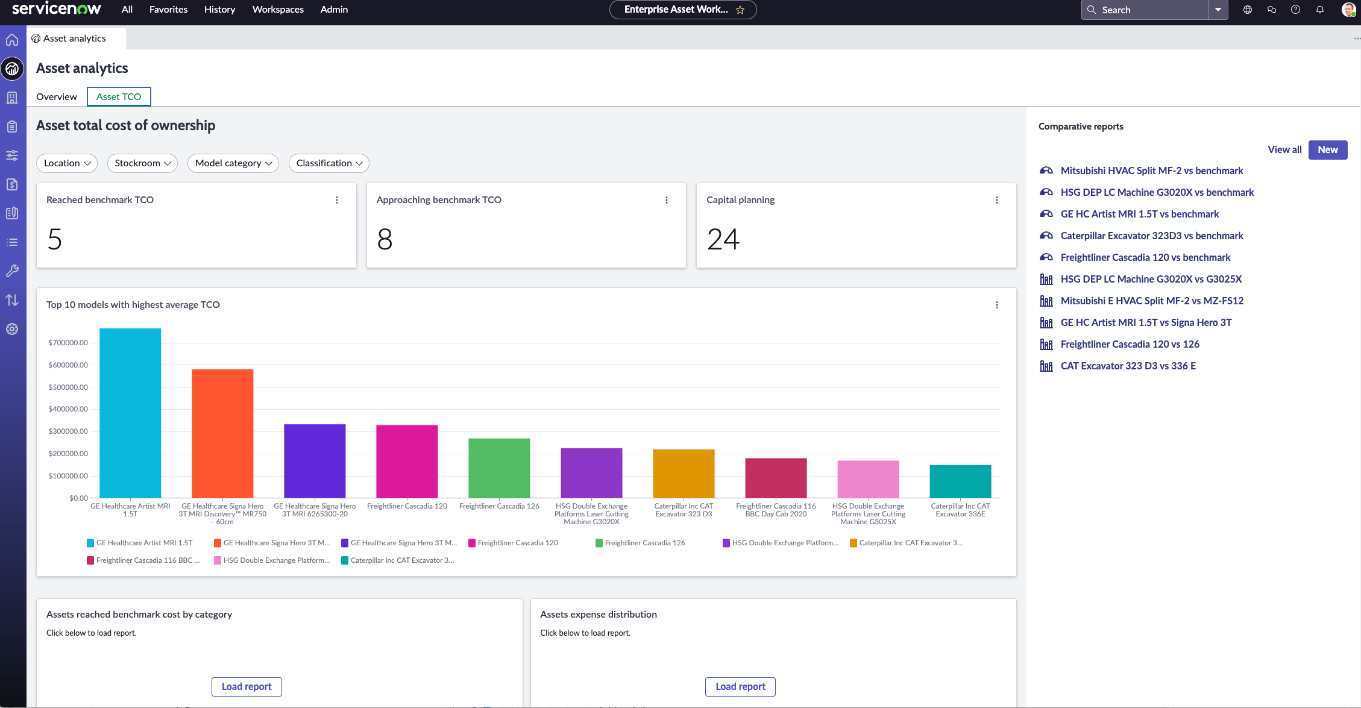Open the Admin menu
Image resolution: width=1361 pixels, height=708 pixels.
tap(335, 10)
